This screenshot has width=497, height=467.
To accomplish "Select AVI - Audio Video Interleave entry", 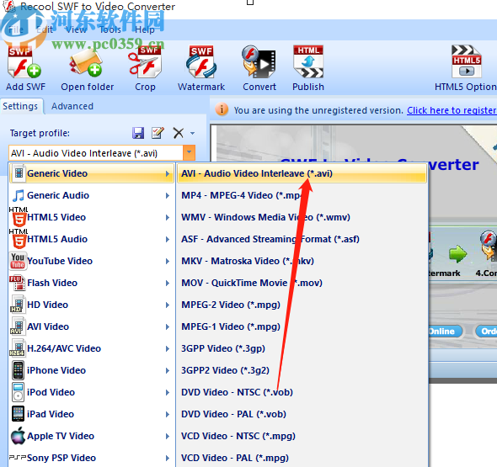I will [302, 173].
